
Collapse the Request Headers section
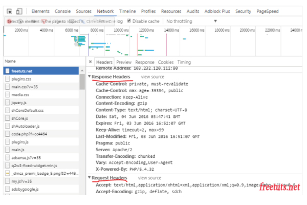(90, 178)
